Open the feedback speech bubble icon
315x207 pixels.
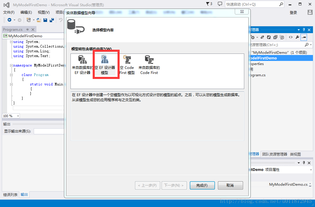220,4
